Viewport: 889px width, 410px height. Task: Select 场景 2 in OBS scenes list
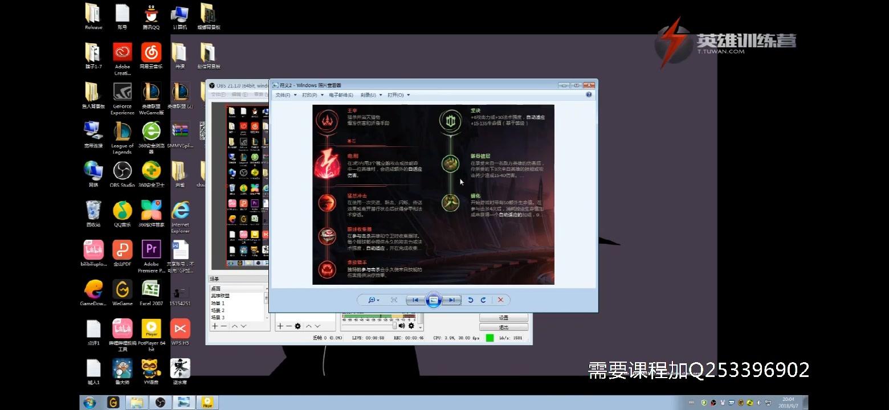click(x=236, y=310)
